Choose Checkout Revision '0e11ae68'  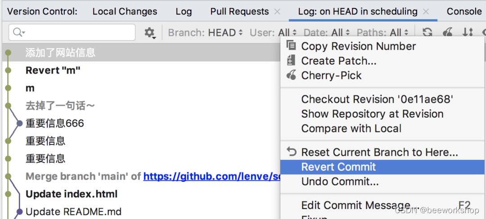click(383, 99)
